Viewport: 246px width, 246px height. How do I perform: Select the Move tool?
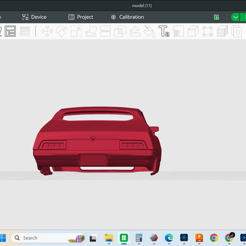[x=47, y=31]
